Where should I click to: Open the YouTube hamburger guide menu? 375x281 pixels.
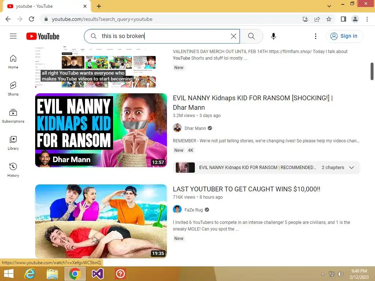pos(13,36)
